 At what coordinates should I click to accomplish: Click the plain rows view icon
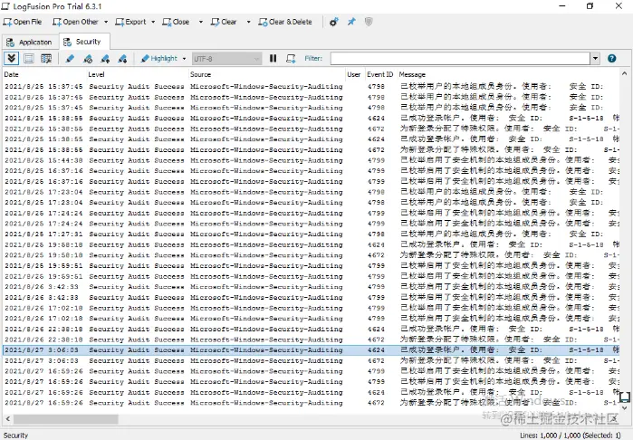(29, 59)
